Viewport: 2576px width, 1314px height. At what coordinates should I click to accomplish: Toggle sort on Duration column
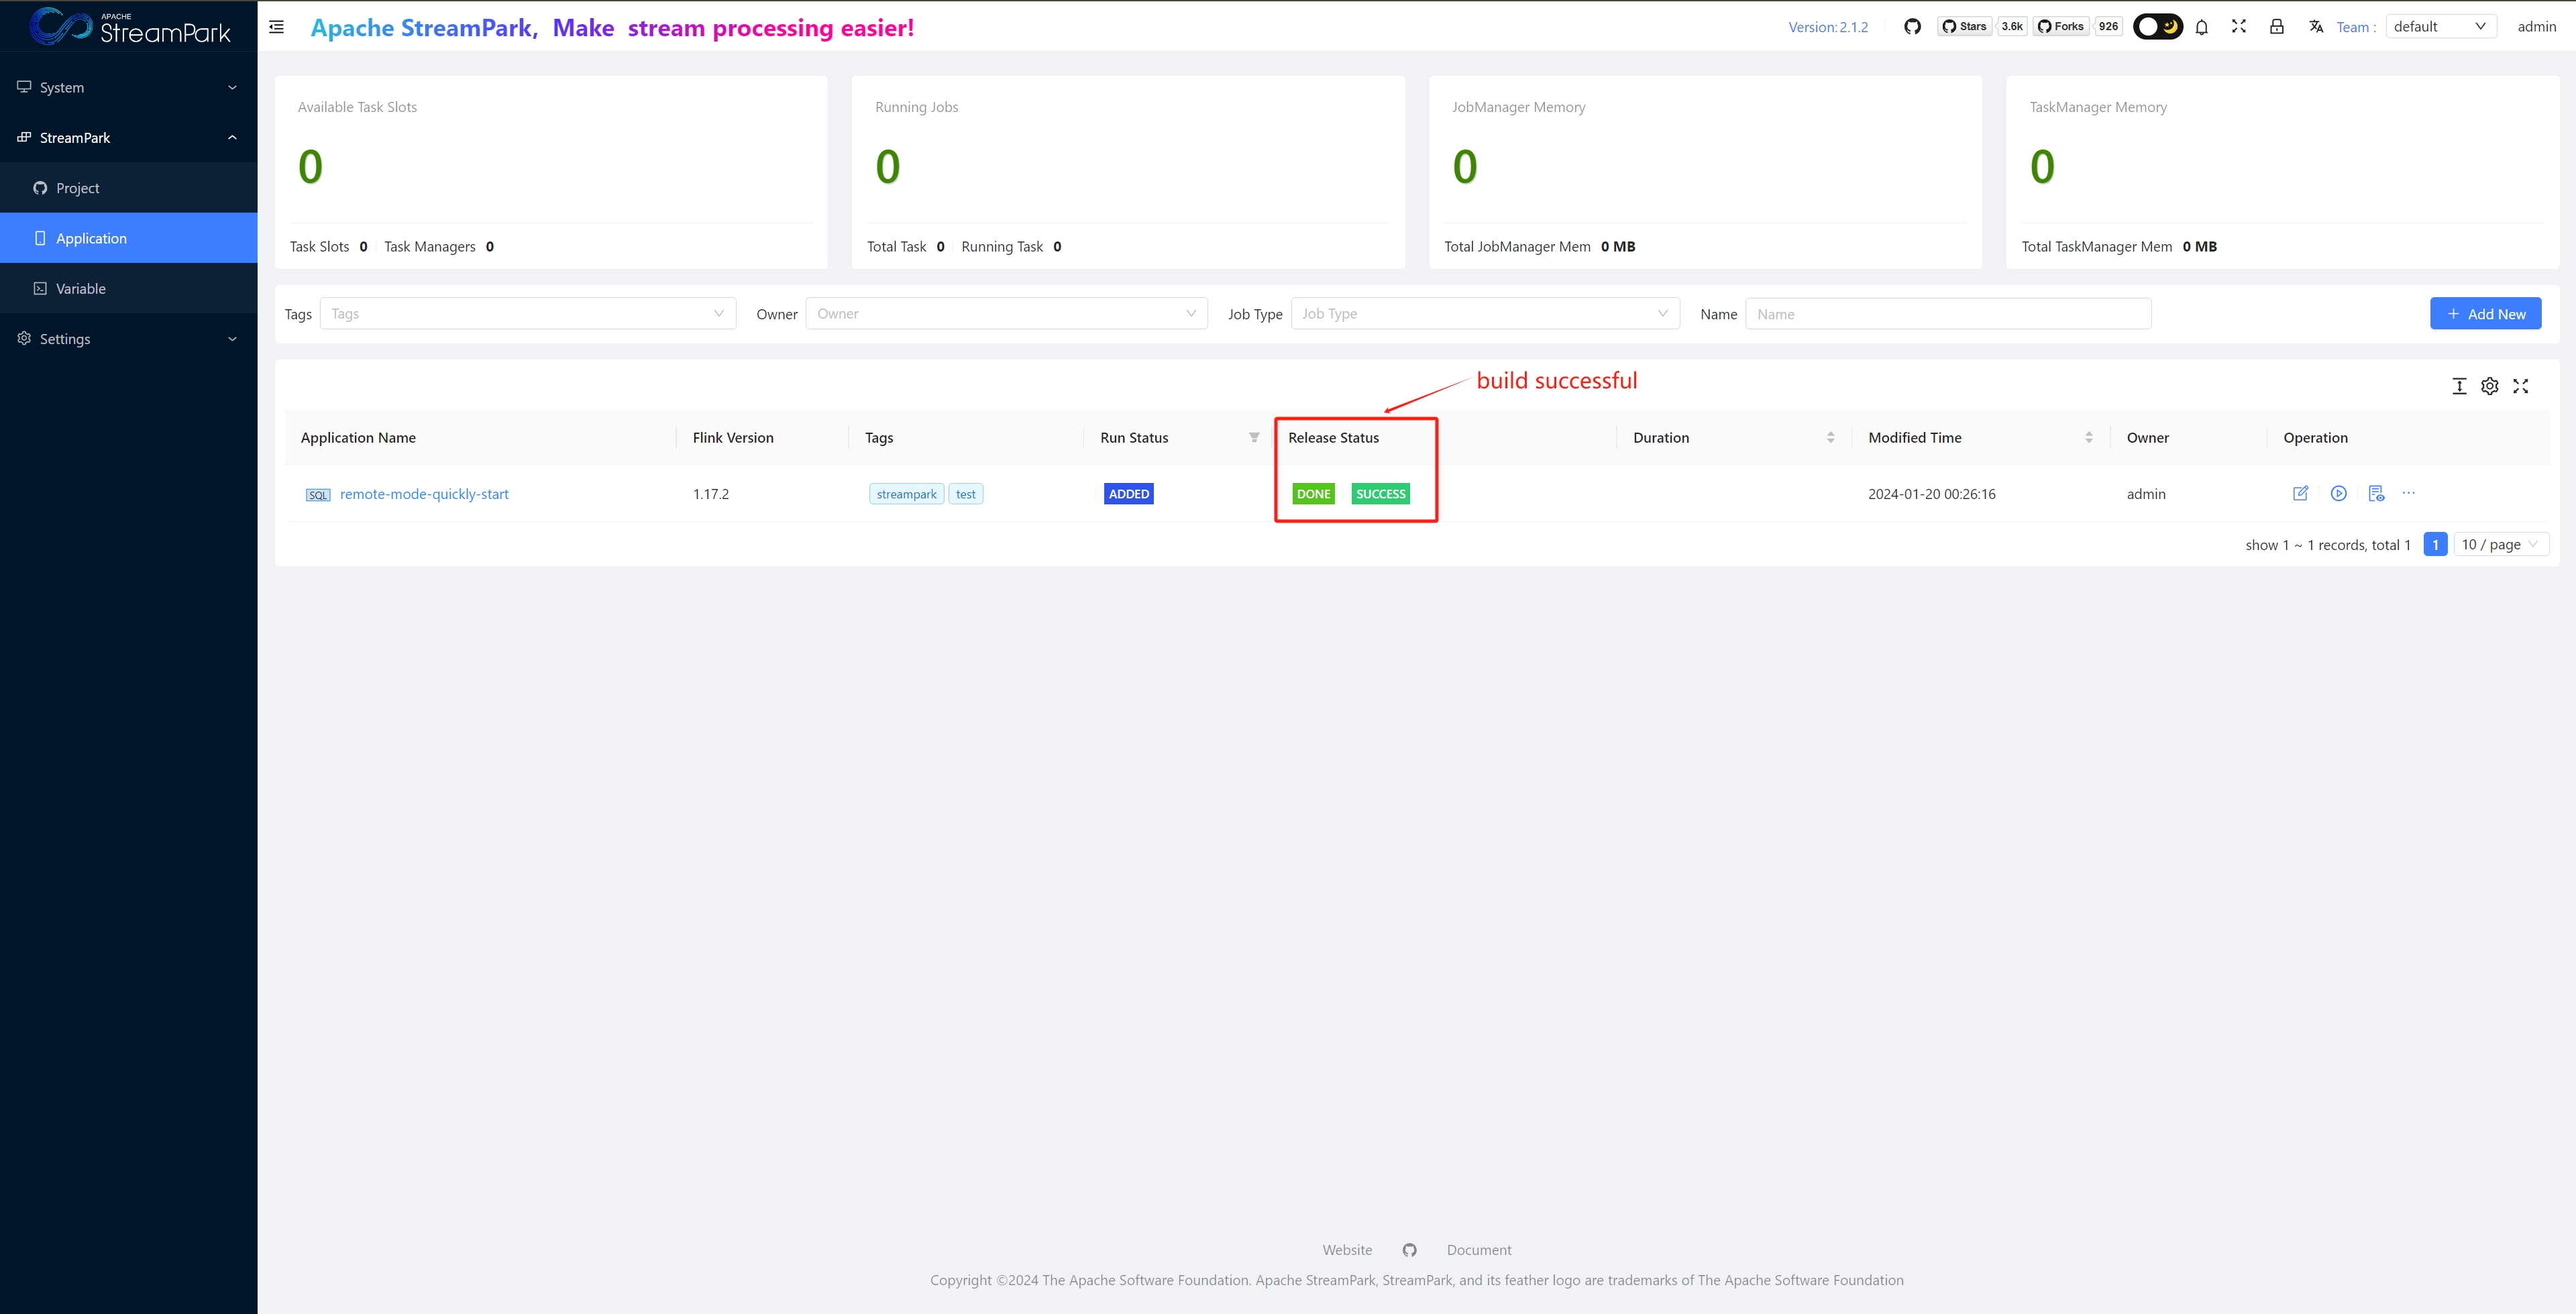(x=1830, y=437)
